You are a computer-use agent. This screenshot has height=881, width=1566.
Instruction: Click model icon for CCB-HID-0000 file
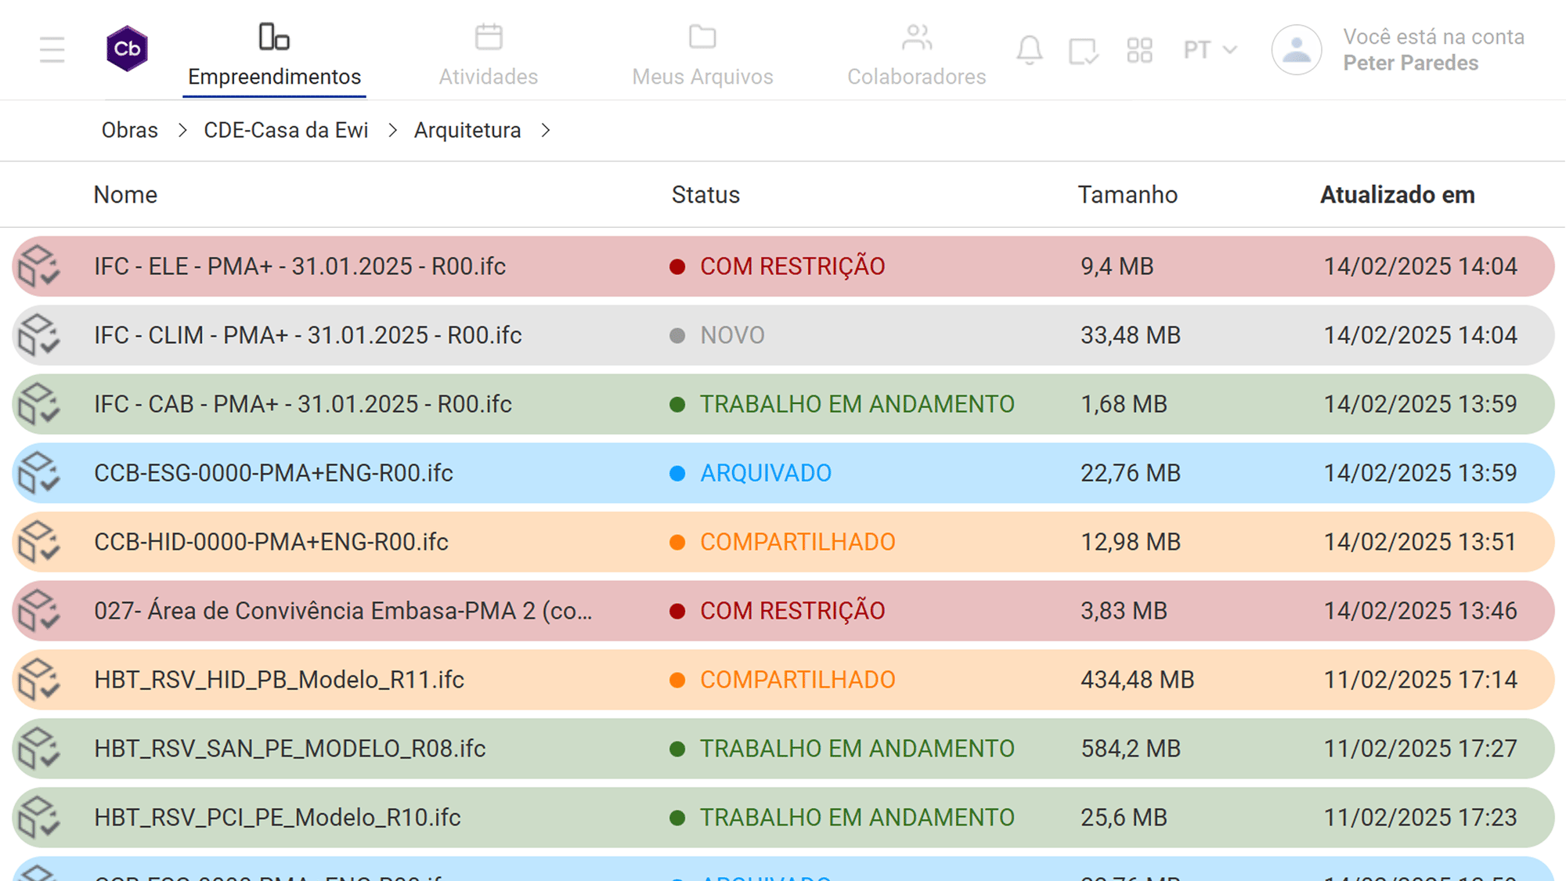click(x=39, y=542)
